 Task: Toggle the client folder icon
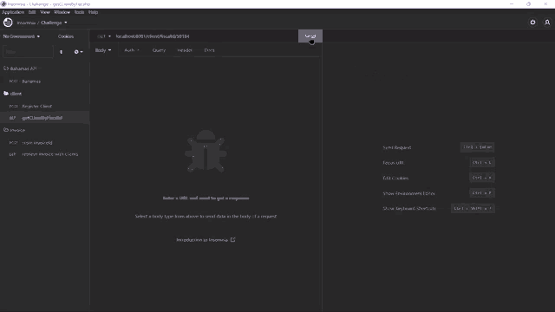[6, 94]
